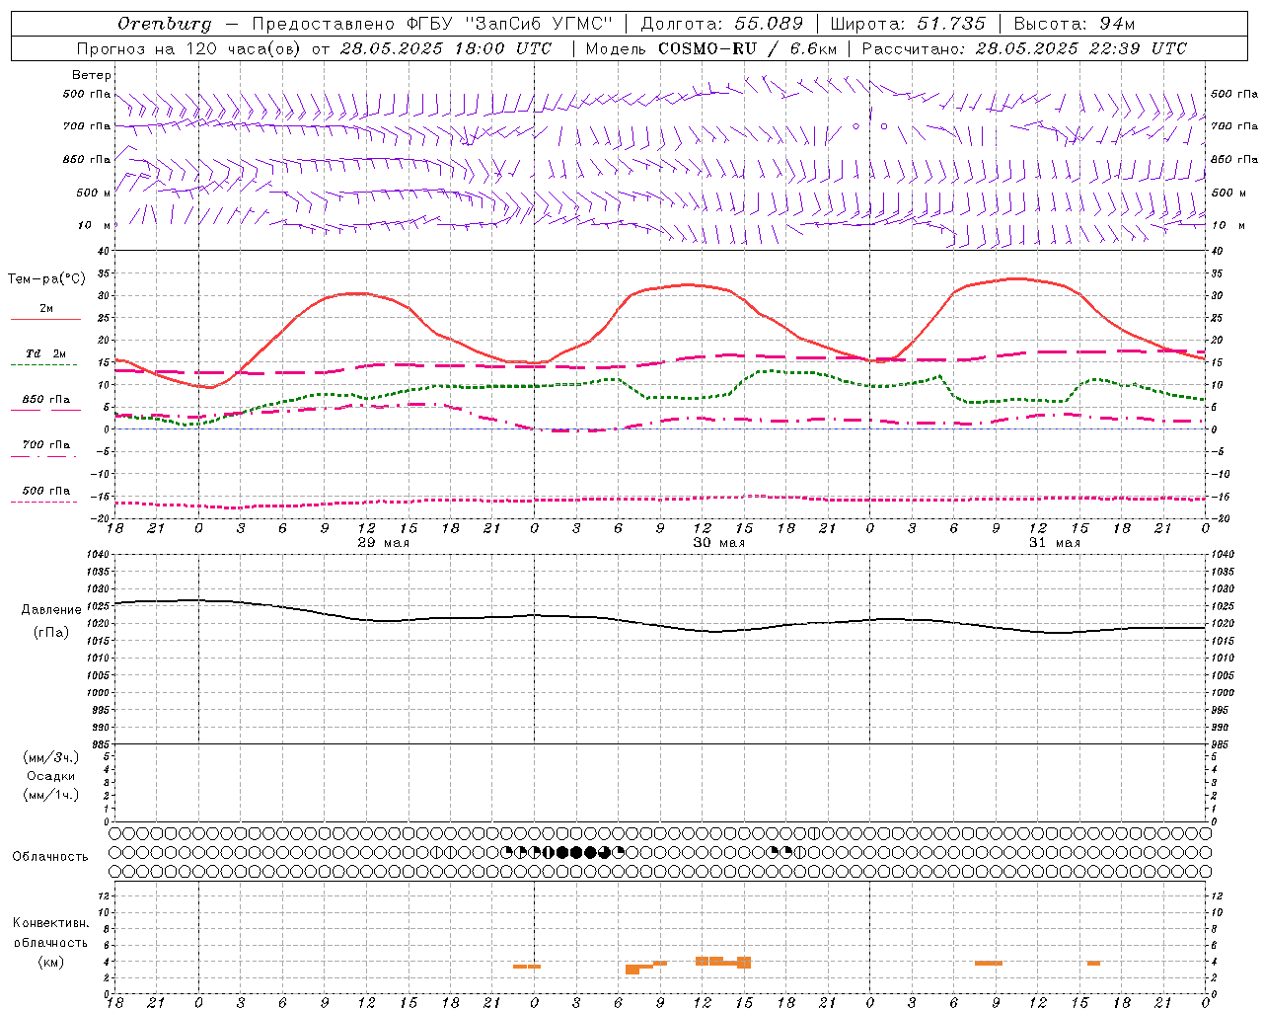Click the 30 мая date label
This screenshot has width=1263, height=1011.
719,543
